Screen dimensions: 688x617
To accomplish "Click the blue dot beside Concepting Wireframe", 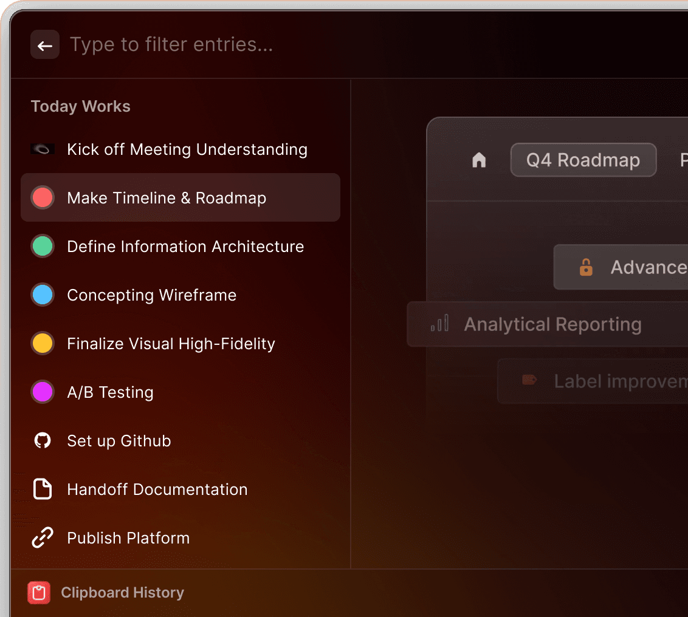I will (43, 295).
